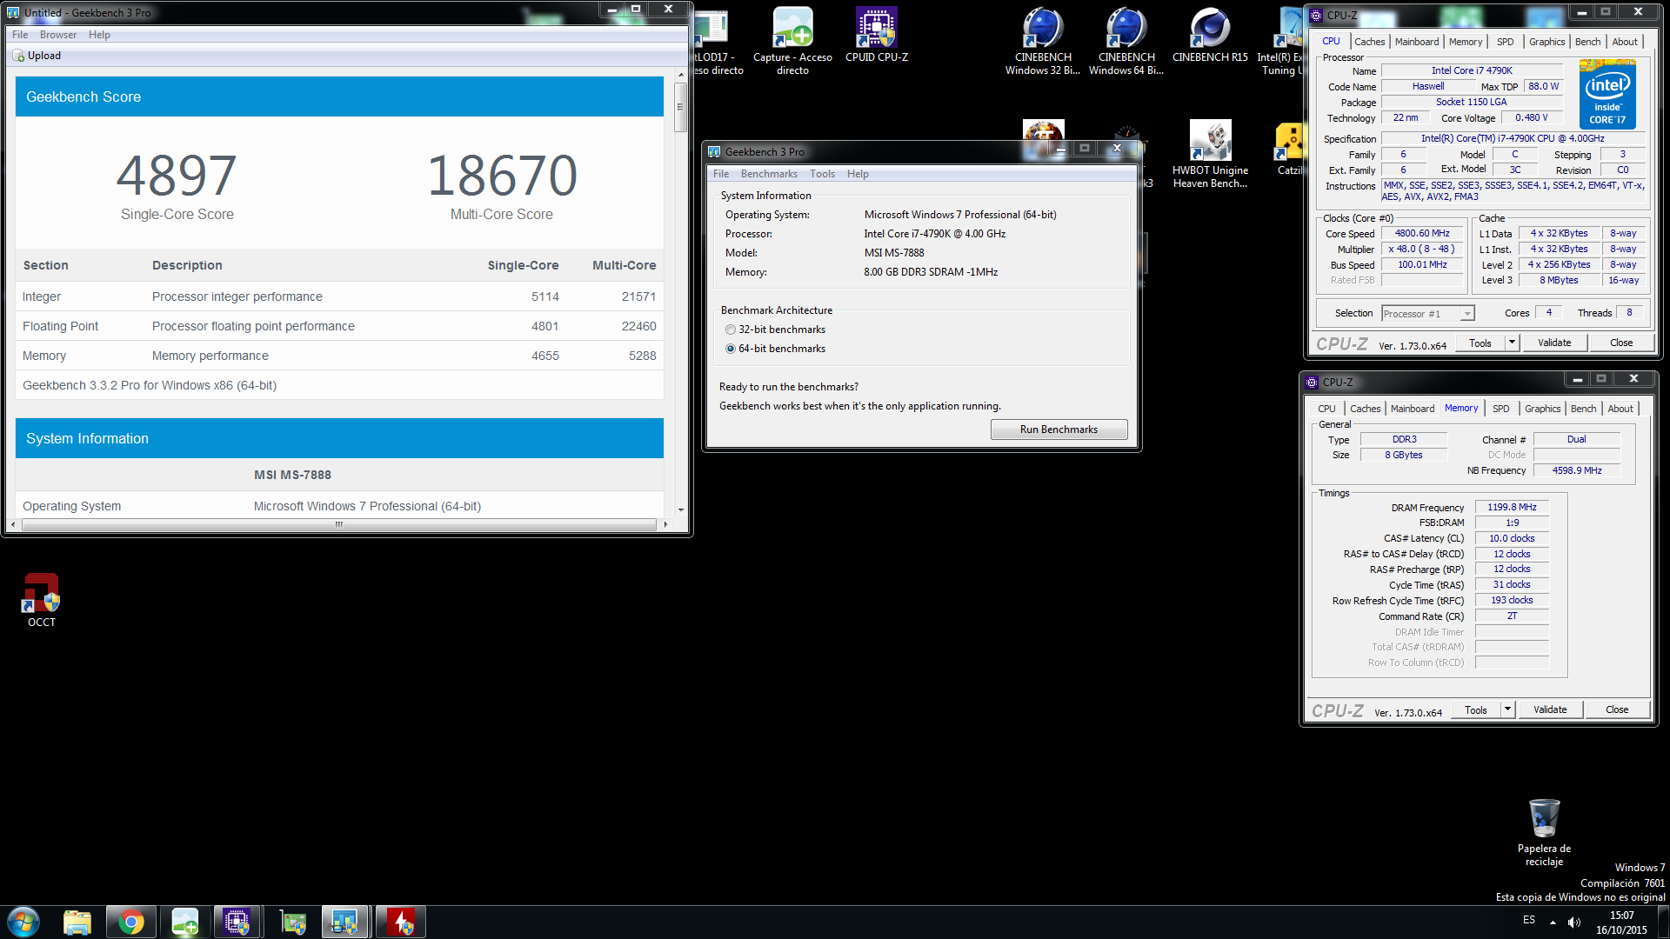The image size is (1670, 939).
Task: Select 64-bit benchmarks radio button
Action: tap(731, 349)
